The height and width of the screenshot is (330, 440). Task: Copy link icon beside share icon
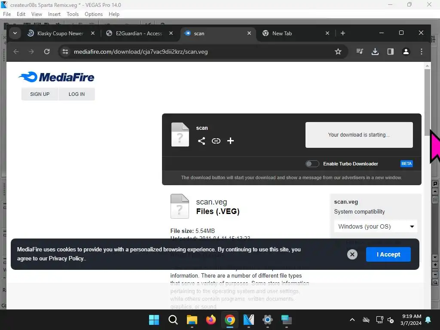[x=216, y=141]
